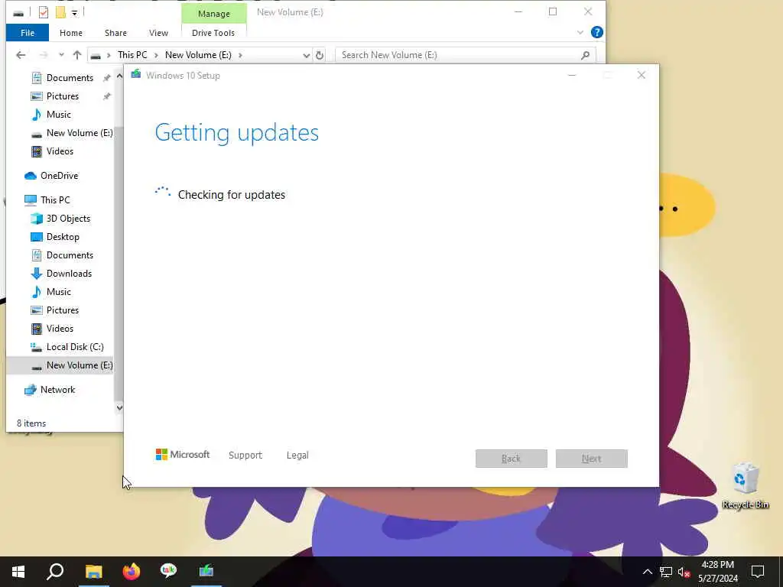Open pinned Documents in Quick access
Screen dimensions: 783x587
(x=70, y=78)
